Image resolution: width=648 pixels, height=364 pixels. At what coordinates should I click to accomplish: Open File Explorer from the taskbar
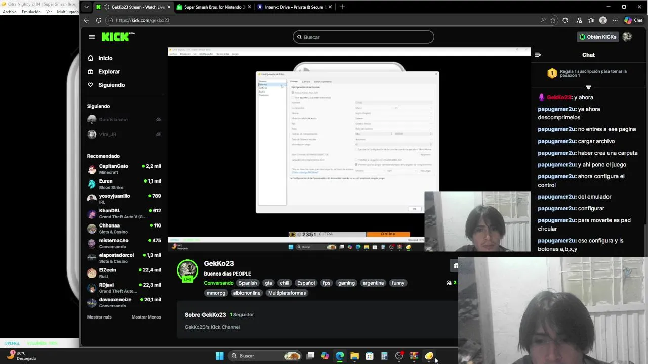coord(354,356)
